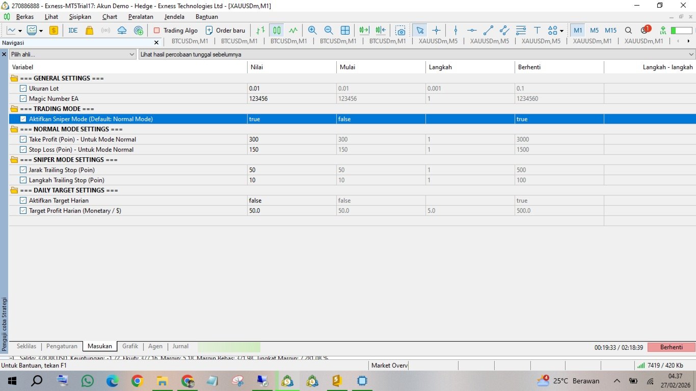Take a chart screenshot with camera icon
696x391 pixels.
click(400, 31)
